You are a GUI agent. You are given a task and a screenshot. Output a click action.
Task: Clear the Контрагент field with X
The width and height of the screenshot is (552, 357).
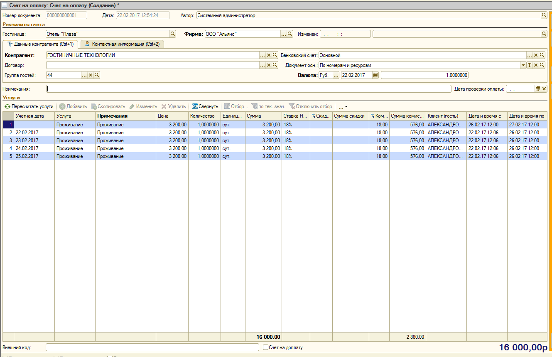point(269,55)
